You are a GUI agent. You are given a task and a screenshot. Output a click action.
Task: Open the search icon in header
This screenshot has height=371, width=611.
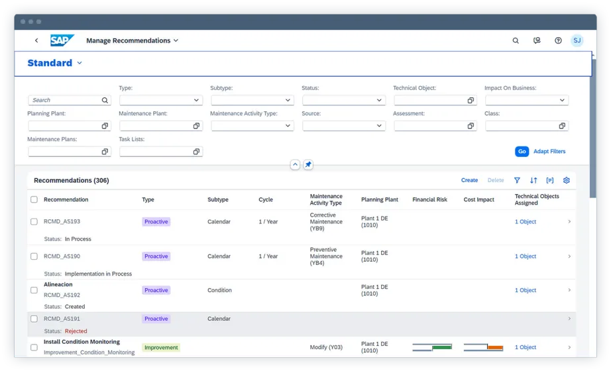pyautogui.click(x=516, y=40)
